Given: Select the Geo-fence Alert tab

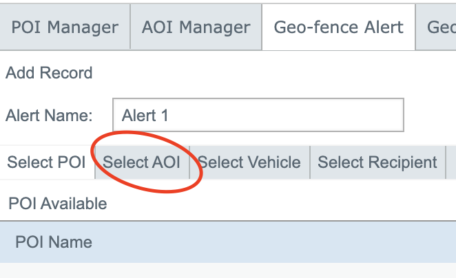Looking at the screenshot, I should 338,28.
